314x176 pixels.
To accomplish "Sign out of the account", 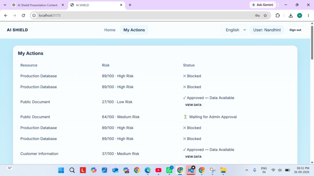I will 295,30.
